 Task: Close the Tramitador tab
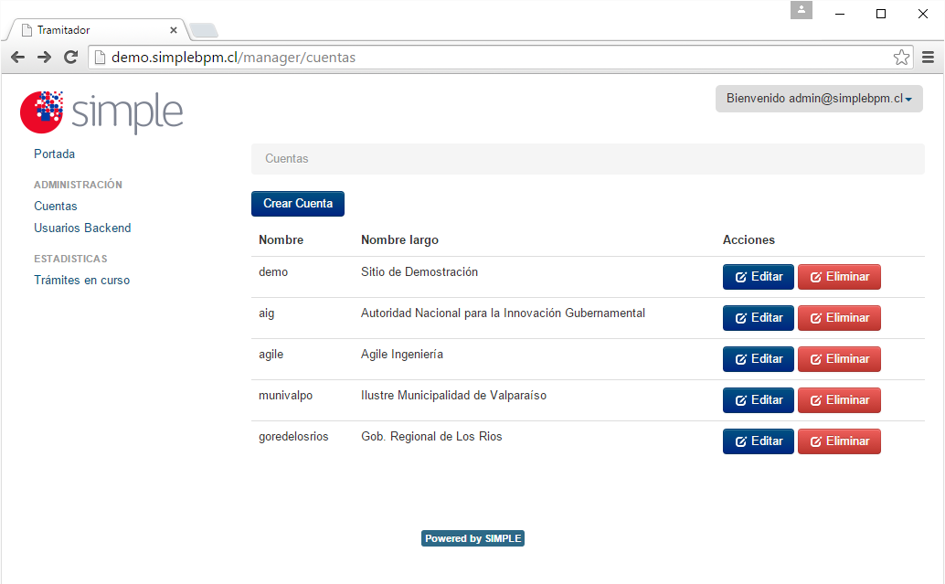coord(174,30)
